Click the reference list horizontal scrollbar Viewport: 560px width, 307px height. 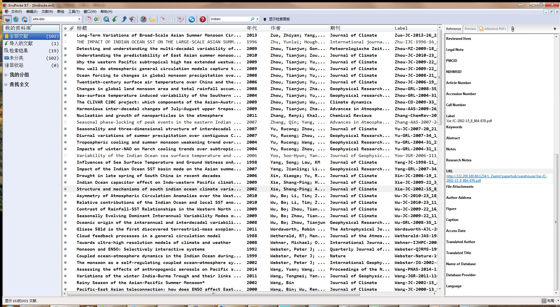pyautogui.click(x=214, y=294)
